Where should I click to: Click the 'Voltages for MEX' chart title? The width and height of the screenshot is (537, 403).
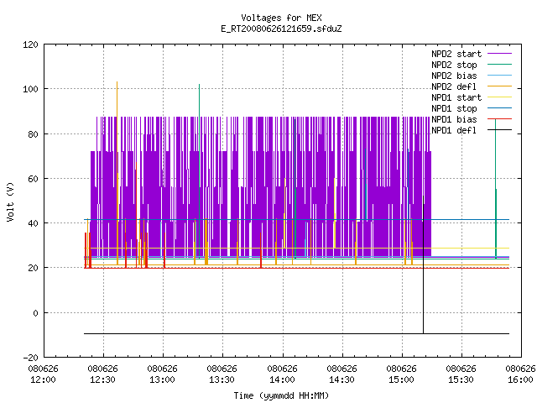(x=281, y=18)
